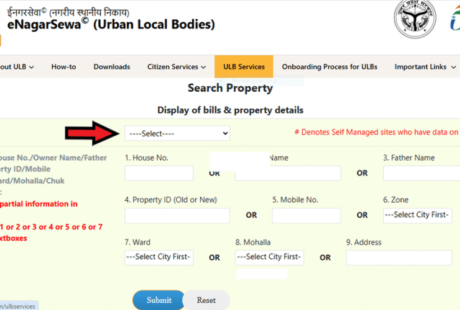The height and width of the screenshot is (310, 460).
Task: Click the red arrow pointing to Select
Action: pyautogui.click(x=93, y=133)
